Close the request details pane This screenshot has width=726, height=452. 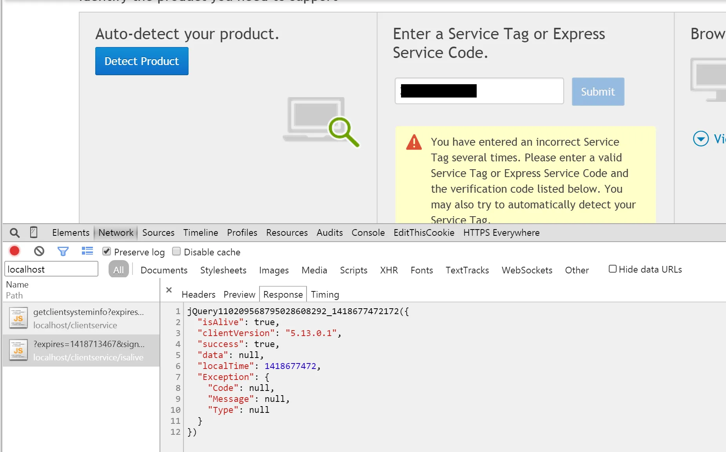point(169,290)
